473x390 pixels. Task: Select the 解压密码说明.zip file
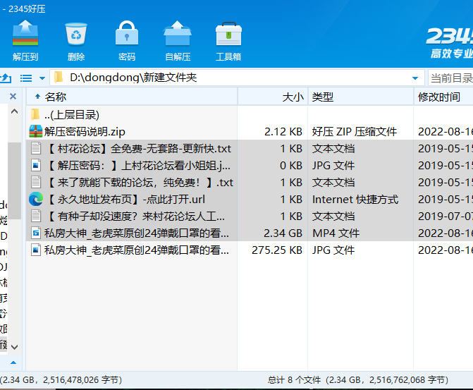(84, 131)
